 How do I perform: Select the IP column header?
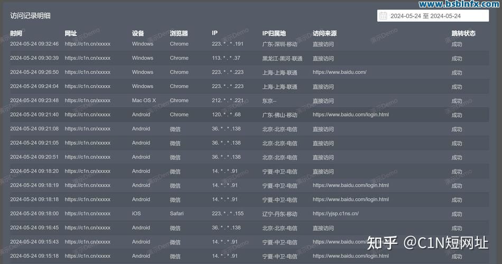click(x=215, y=33)
